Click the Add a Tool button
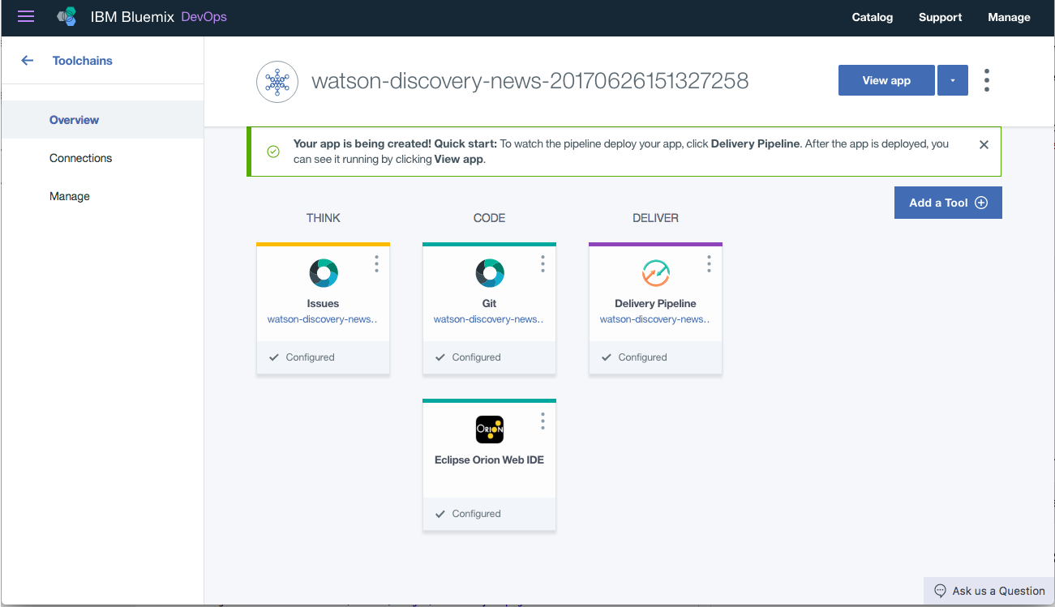This screenshot has width=1055, height=607. (948, 203)
